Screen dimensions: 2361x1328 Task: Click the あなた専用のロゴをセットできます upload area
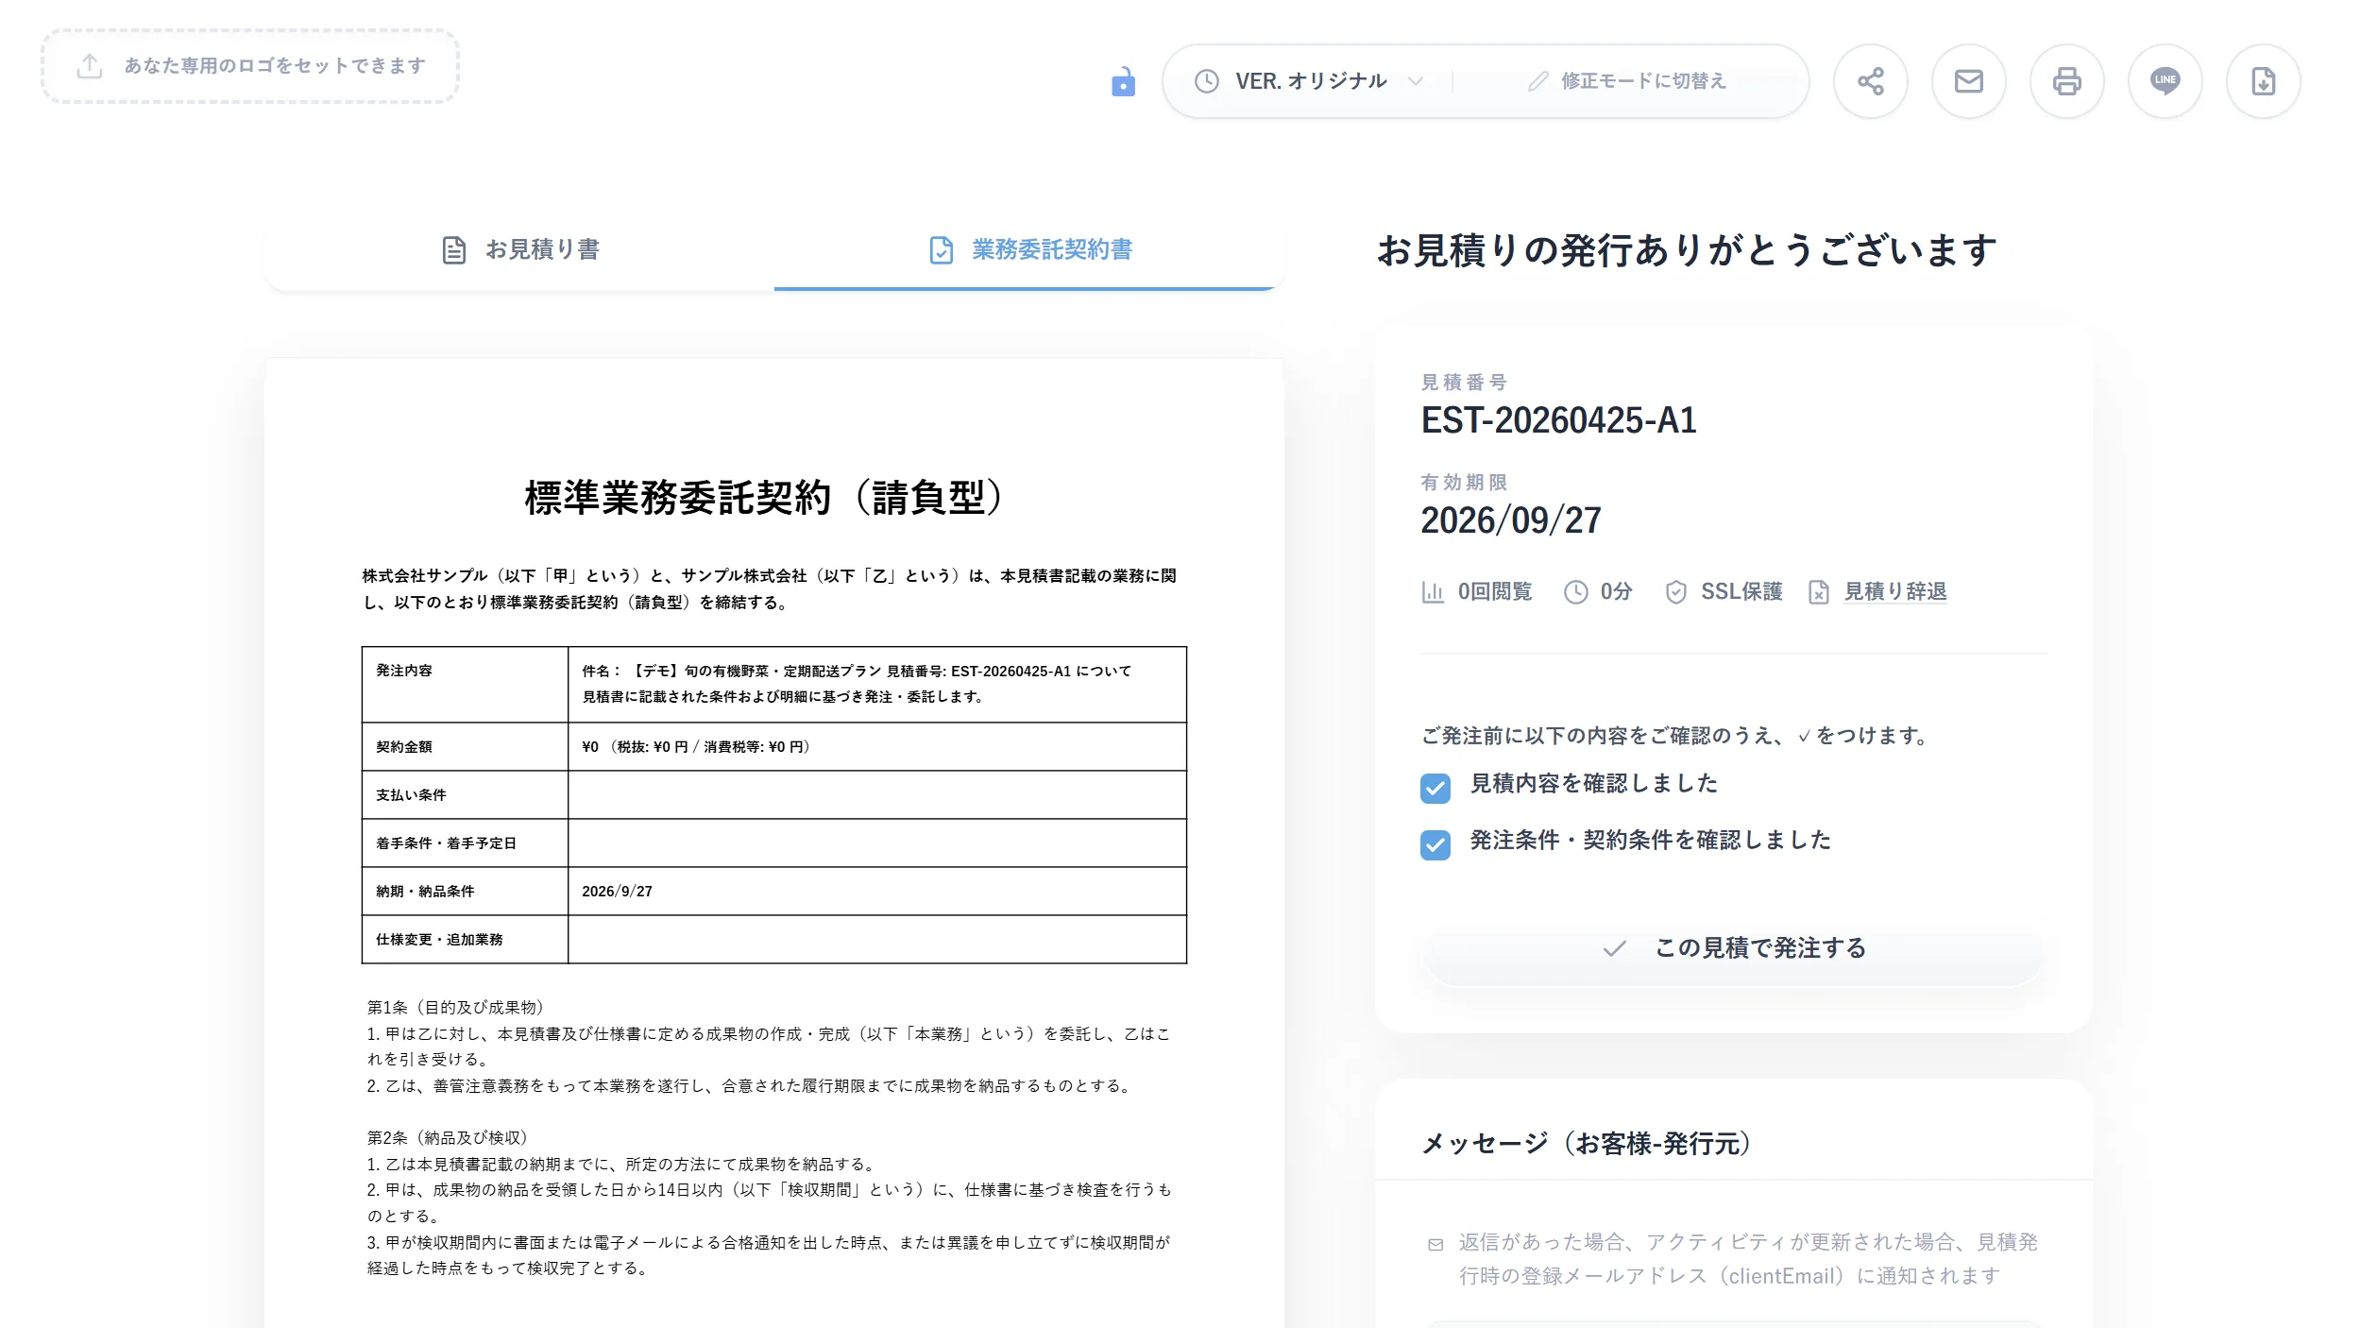[250, 66]
